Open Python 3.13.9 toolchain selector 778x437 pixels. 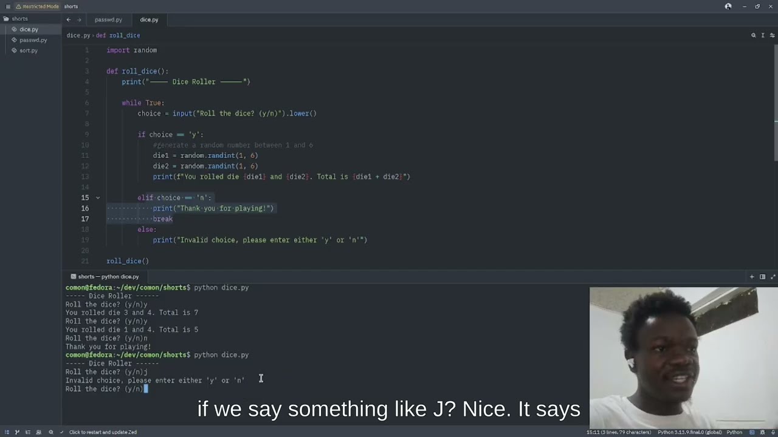(x=690, y=432)
